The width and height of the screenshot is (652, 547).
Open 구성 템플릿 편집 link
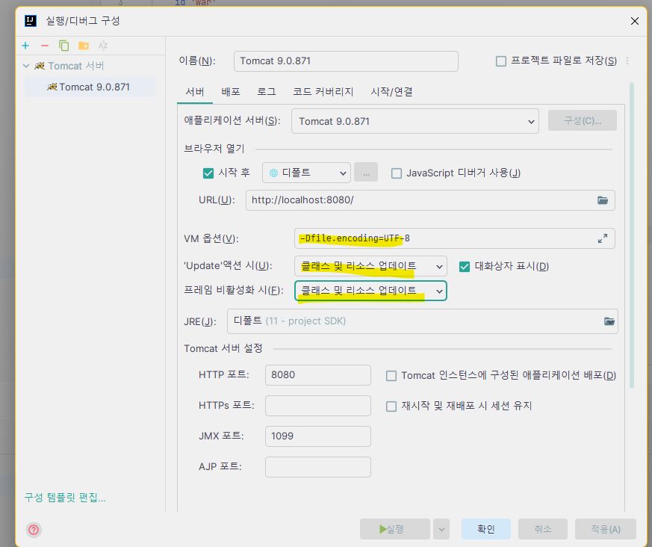click(x=65, y=498)
